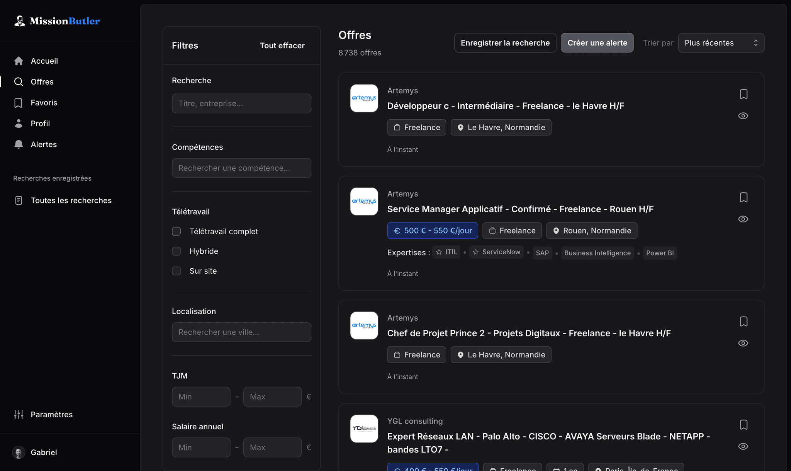
Task: Open Paramètres settings
Action: [x=52, y=415]
